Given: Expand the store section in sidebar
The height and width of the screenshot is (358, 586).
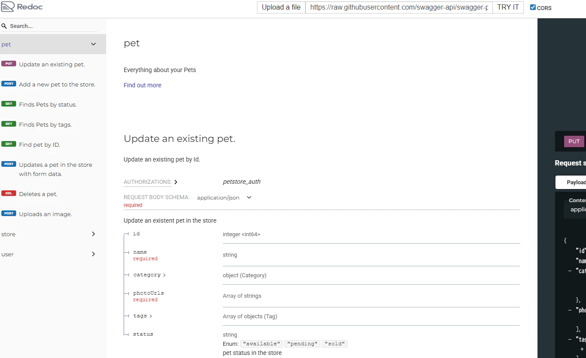Looking at the screenshot, I should pyautogui.click(x=93, y=234).
